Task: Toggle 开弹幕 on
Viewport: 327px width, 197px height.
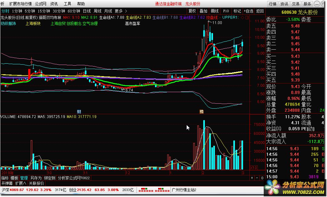Action: [7, 183]
